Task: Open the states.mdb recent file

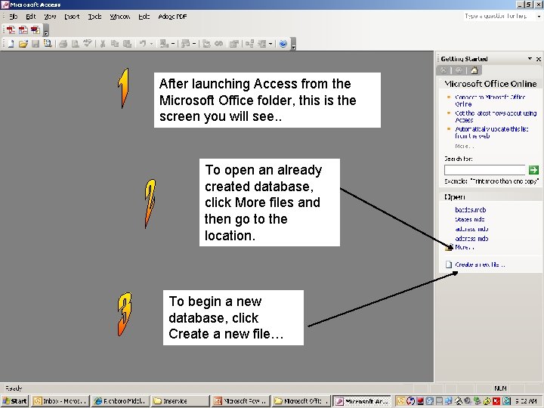Action: (x=470, y=219)
